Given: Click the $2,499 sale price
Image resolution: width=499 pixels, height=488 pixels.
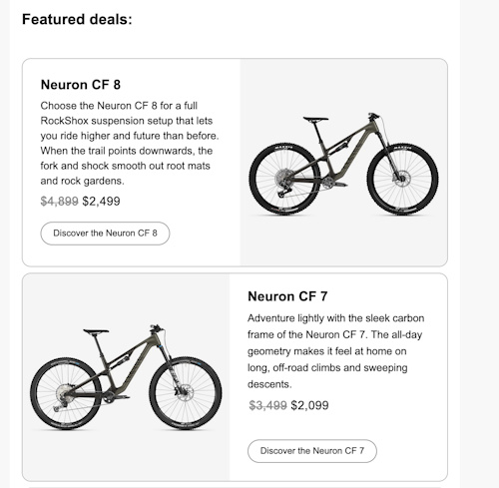Looking at the screenshot, I should click(x=101, y=202).
